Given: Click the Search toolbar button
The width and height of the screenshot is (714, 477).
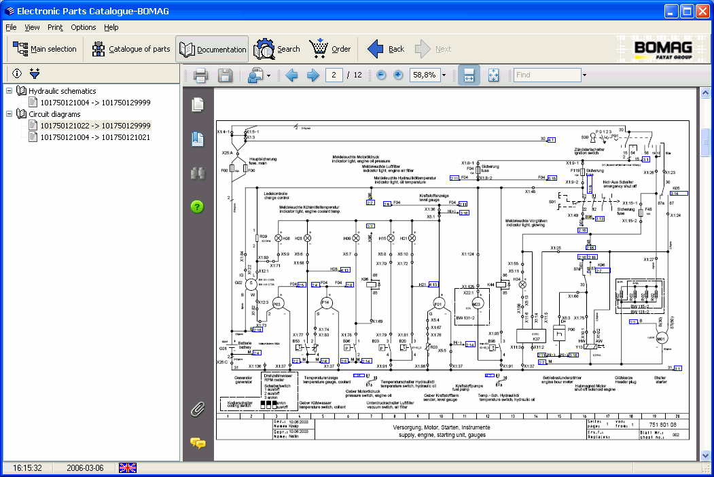Looking at the screenshot, I should click(277, 49).
